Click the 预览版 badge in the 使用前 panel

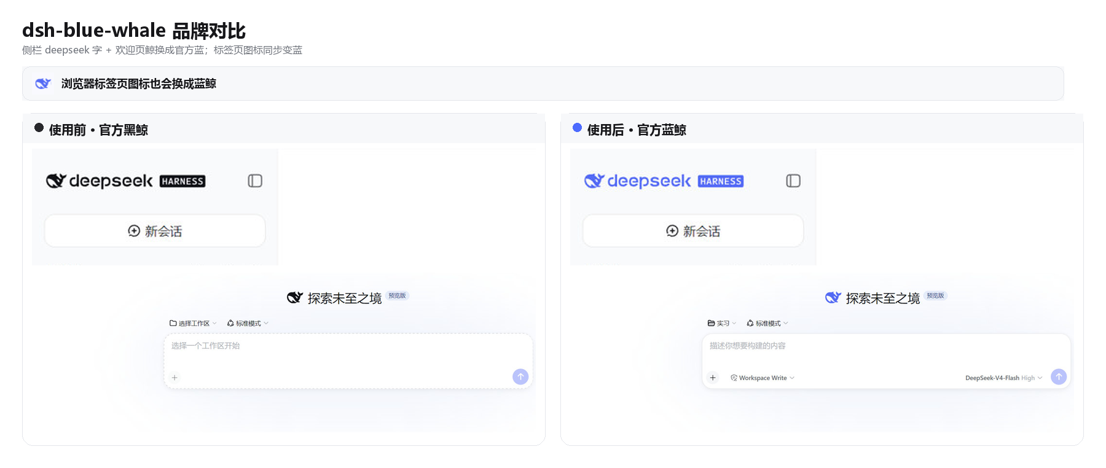tap(398, 295)
